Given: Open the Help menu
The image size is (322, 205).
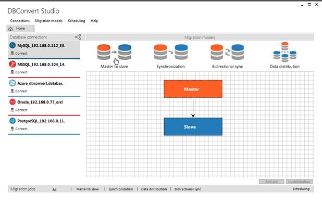Looking at the screenshot, I should coord(94,21).
